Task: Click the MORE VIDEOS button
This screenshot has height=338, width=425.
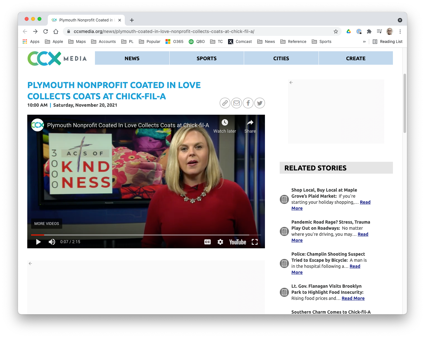Action: (x=47, y=224)
